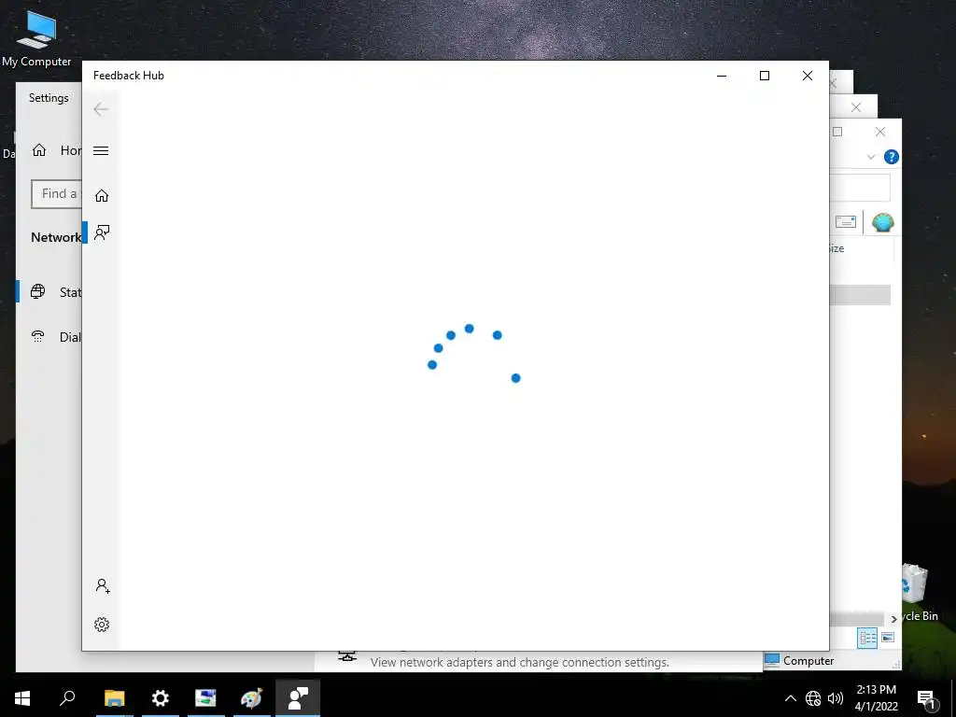956x717 pixels.
Task: Switch to Settings on the taskbar
Action: click(160, 698)
